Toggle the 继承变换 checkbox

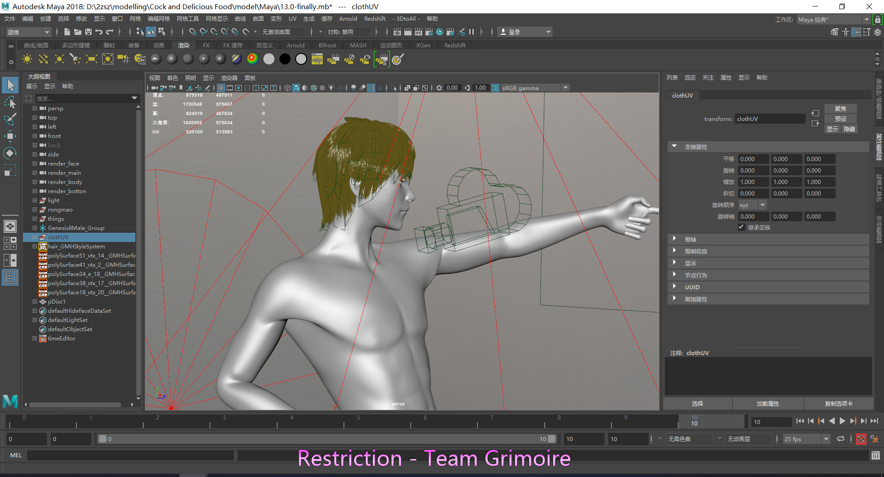pos(741,227)
